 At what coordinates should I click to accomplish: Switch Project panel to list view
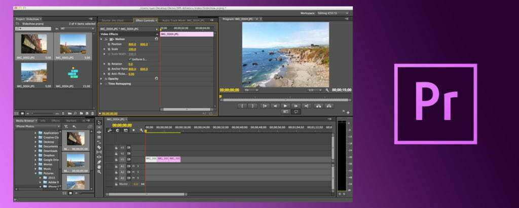point(17,113)
